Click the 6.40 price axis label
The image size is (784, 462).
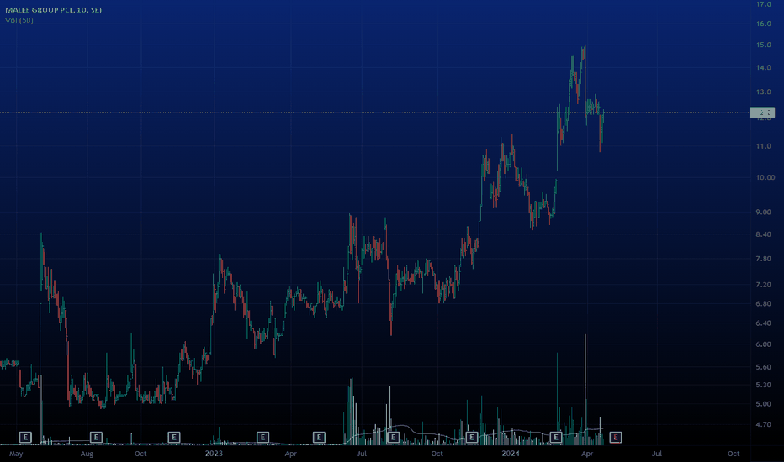pyautogui.click(x=764, y=323)
